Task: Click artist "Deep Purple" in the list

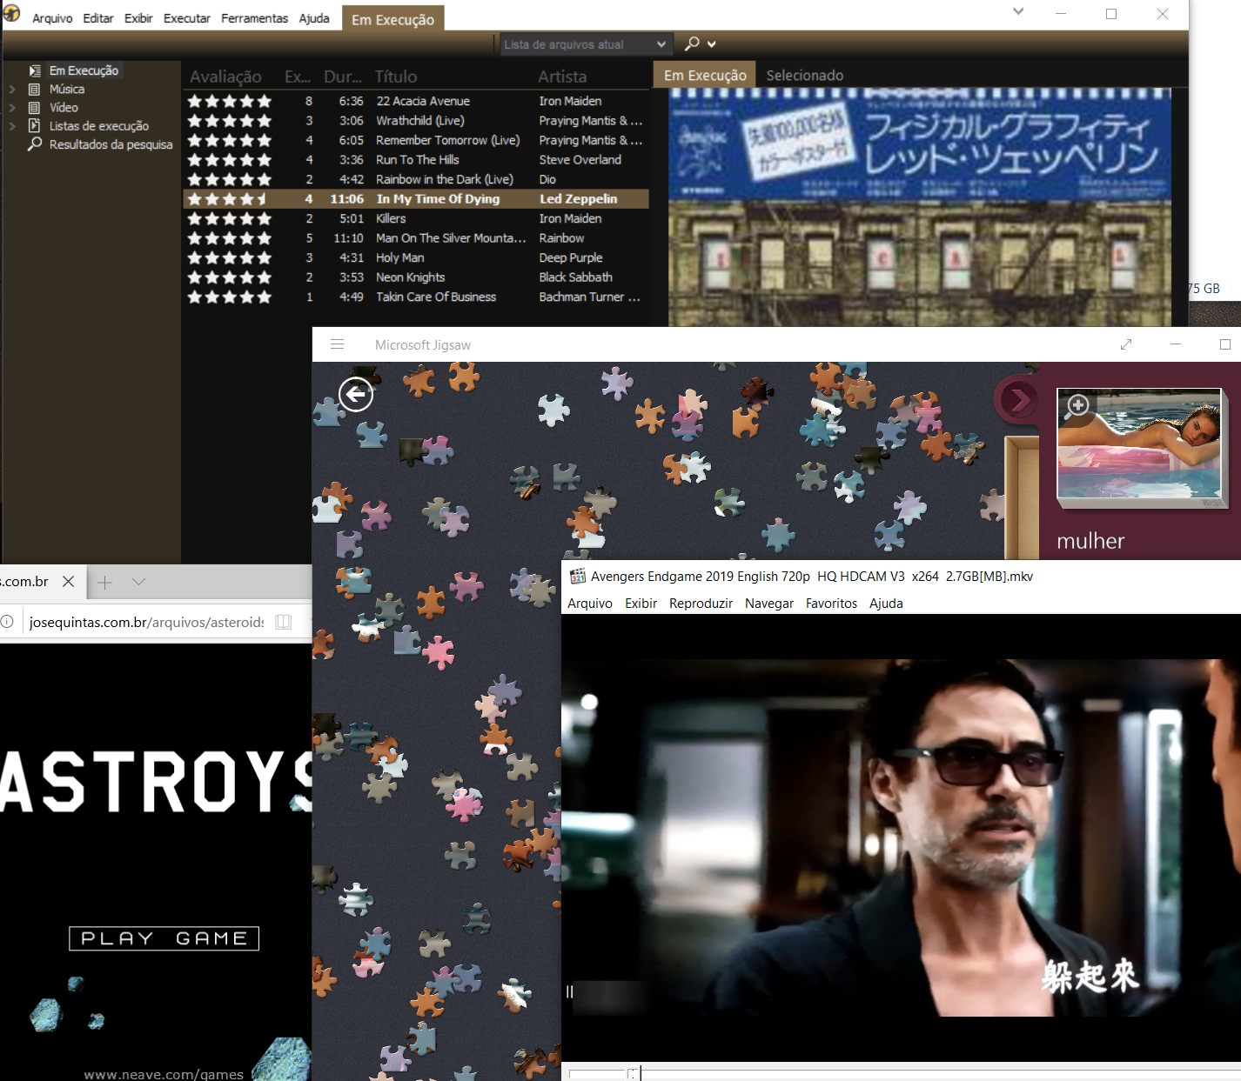Action: click(x=571, y=257)
